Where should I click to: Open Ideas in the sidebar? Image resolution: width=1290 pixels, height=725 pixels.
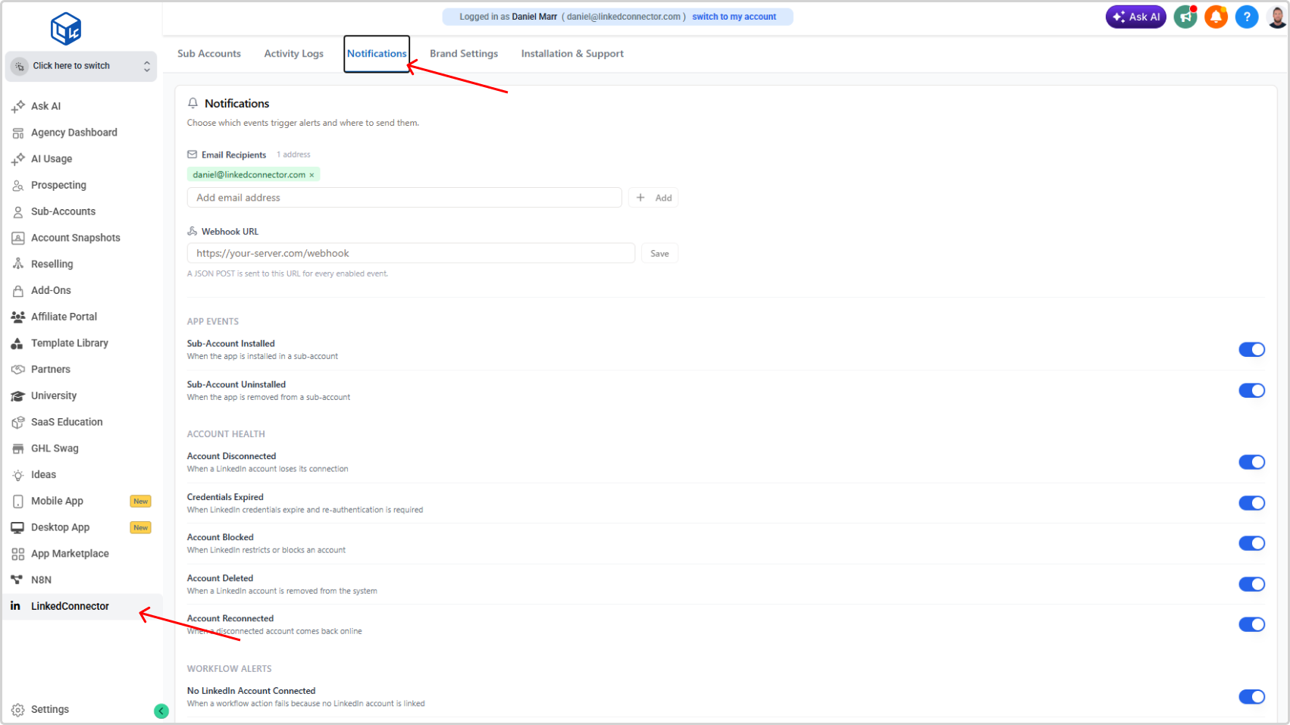(43, 475)
